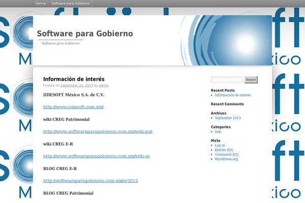Open the September 2013 archive link
This screenshot has height=203, width=305.
coord(228,118)
